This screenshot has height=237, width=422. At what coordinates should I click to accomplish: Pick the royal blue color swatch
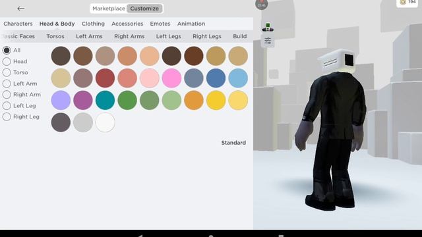click(x=216, y=78)
